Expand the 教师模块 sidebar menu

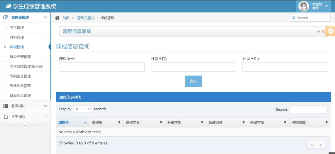pos(25,106)
